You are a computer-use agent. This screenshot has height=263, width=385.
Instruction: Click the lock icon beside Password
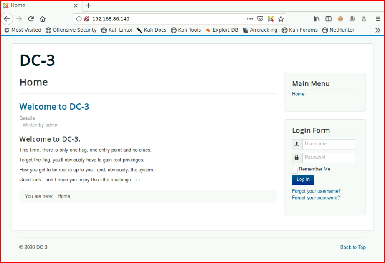pyautogui.click(x=297, y=158)
